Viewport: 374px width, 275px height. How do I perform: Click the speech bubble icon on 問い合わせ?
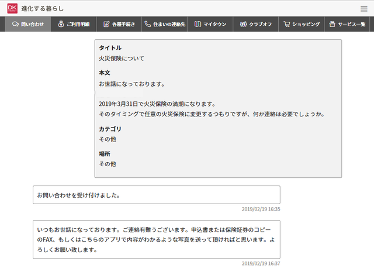tap(15, 24)
